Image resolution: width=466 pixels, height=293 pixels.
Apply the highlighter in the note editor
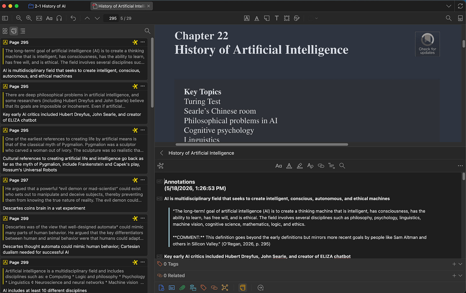pos(300,166)
